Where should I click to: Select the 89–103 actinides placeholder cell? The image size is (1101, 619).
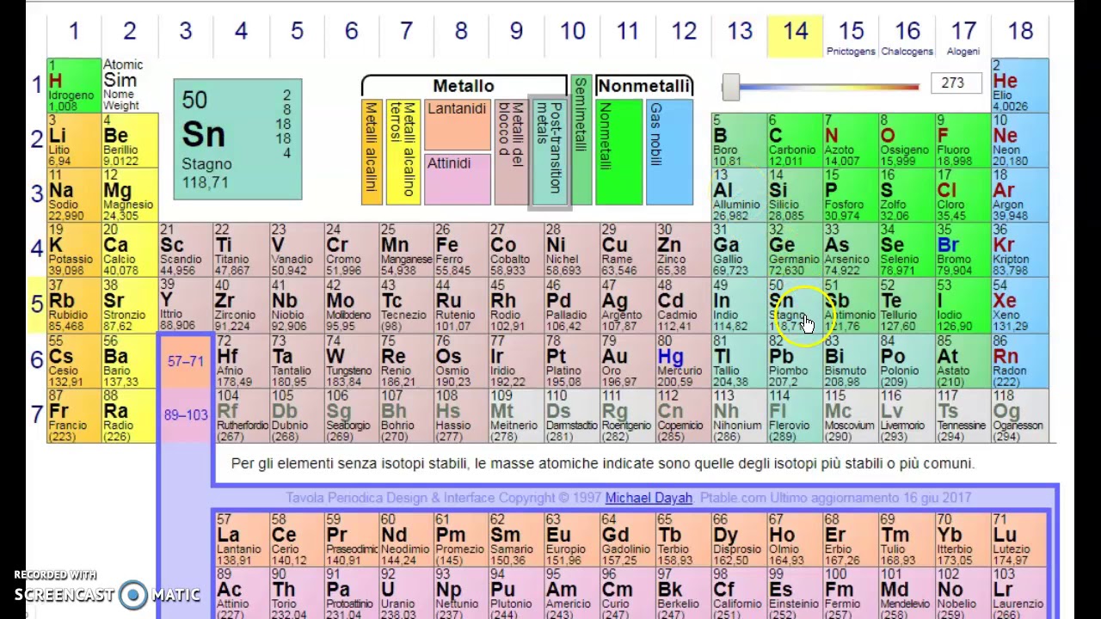pyautogui.click(x=186, y=416)
